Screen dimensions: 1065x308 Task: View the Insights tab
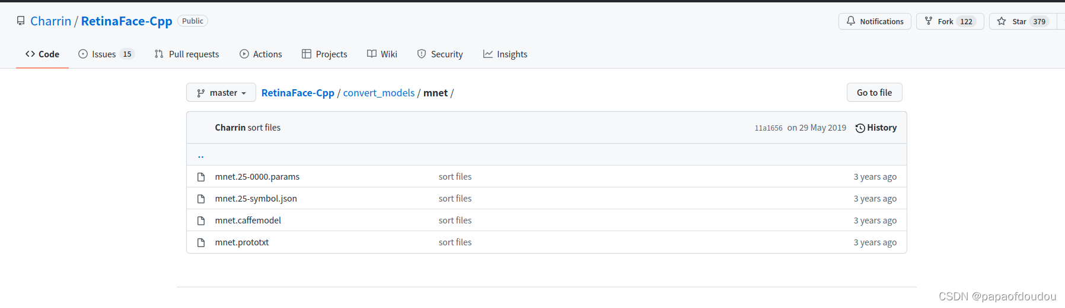click(505, 54)
